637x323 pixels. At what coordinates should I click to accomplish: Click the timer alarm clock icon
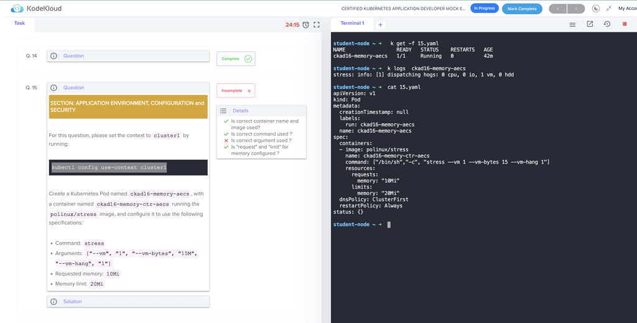click(x=306, y=25)
